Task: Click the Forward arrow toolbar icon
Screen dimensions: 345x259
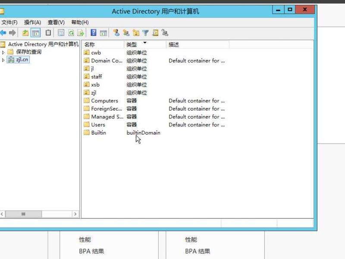Action: (13, 33)
